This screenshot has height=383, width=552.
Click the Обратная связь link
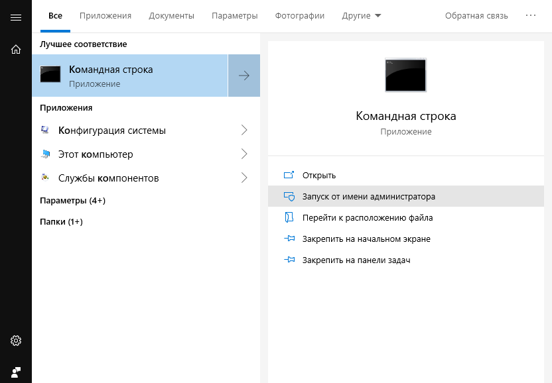click(x=476, y=15)
